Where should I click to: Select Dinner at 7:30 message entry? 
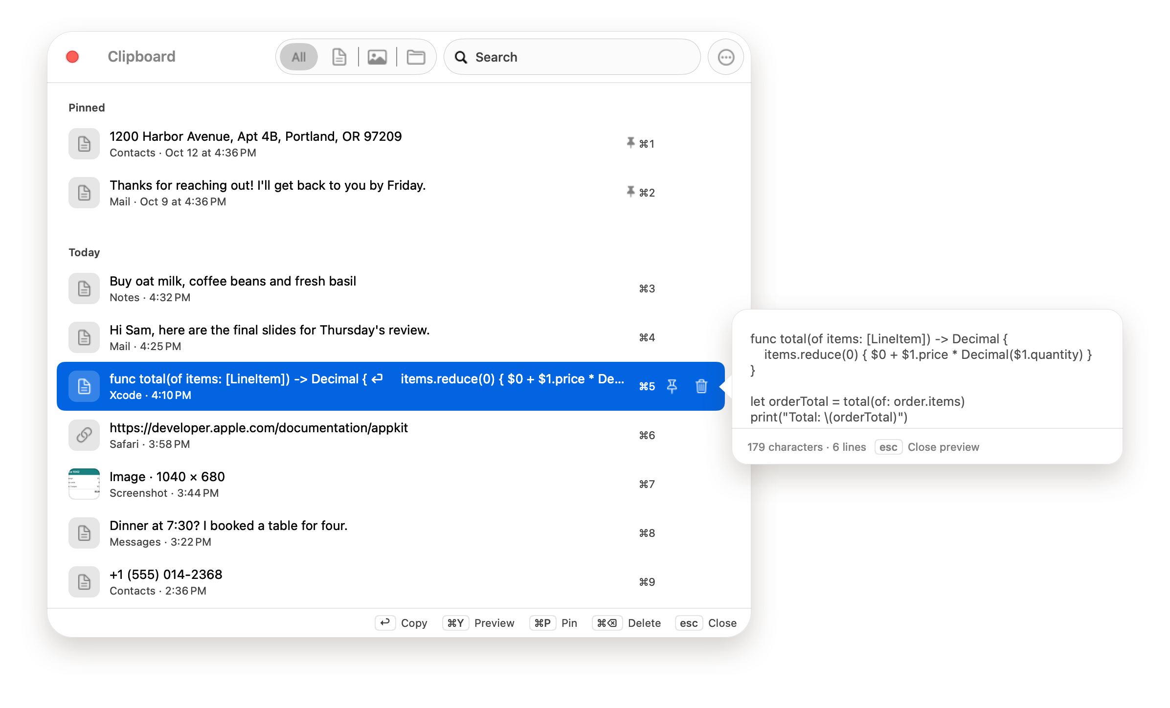[390, 533]
